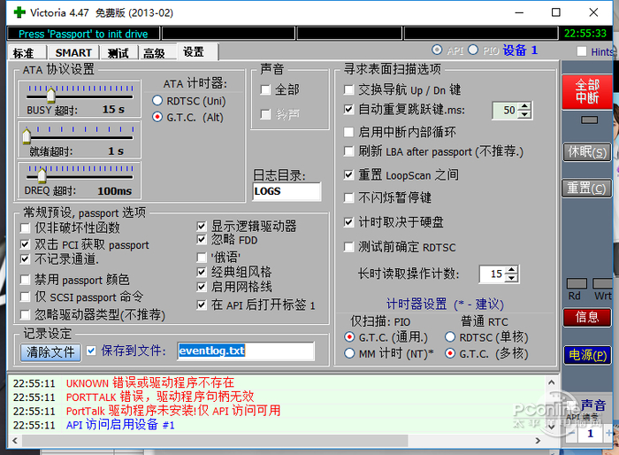The height and width of the screenshot is (455, 619).
Task: Open the SMART tab
Action: tap(73, 52)
